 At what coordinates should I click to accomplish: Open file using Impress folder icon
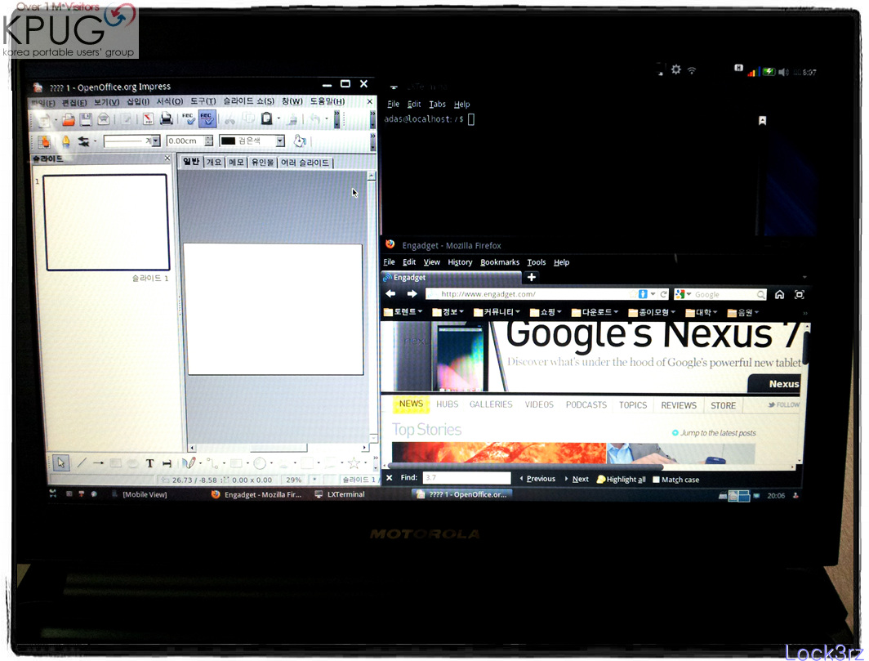[x=68, y=119]
